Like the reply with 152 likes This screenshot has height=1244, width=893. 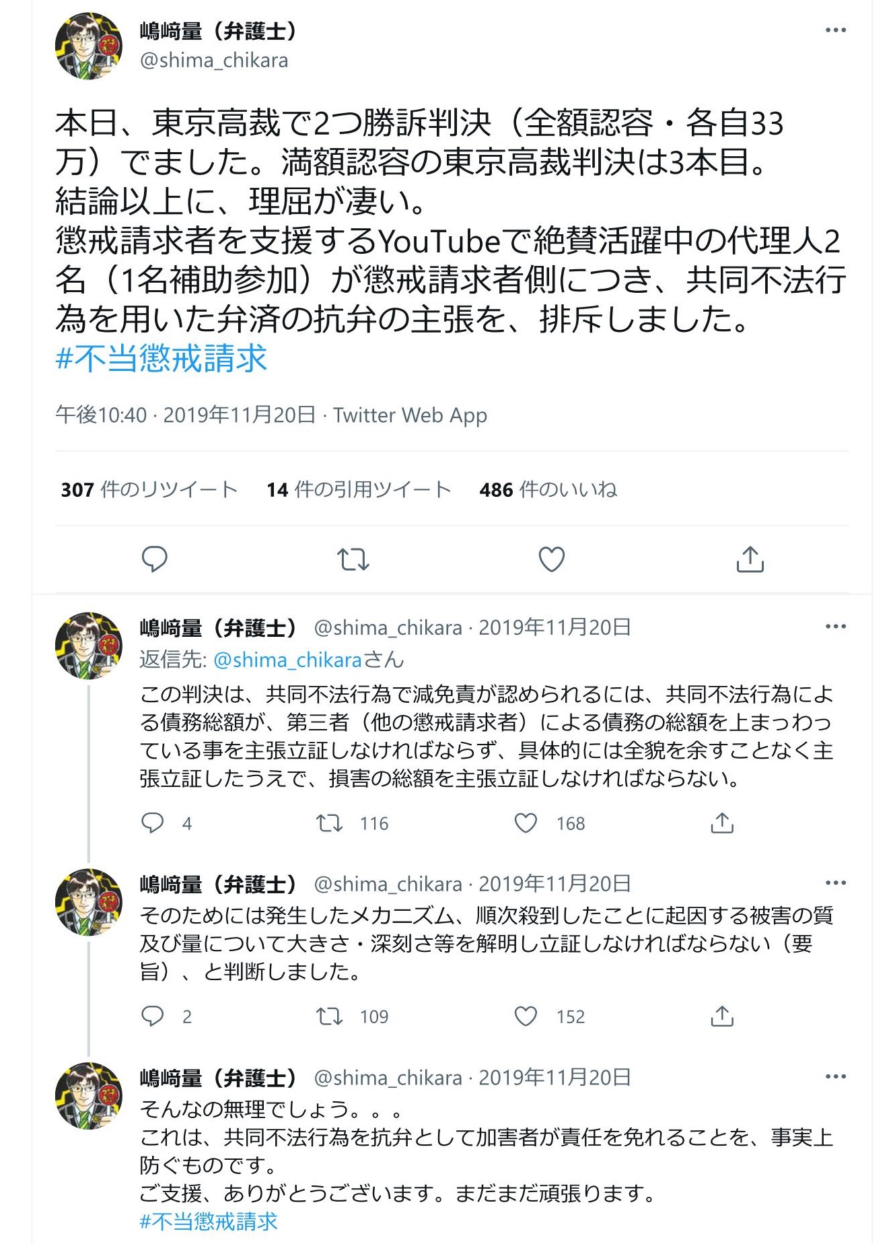tap(526, 1016)
